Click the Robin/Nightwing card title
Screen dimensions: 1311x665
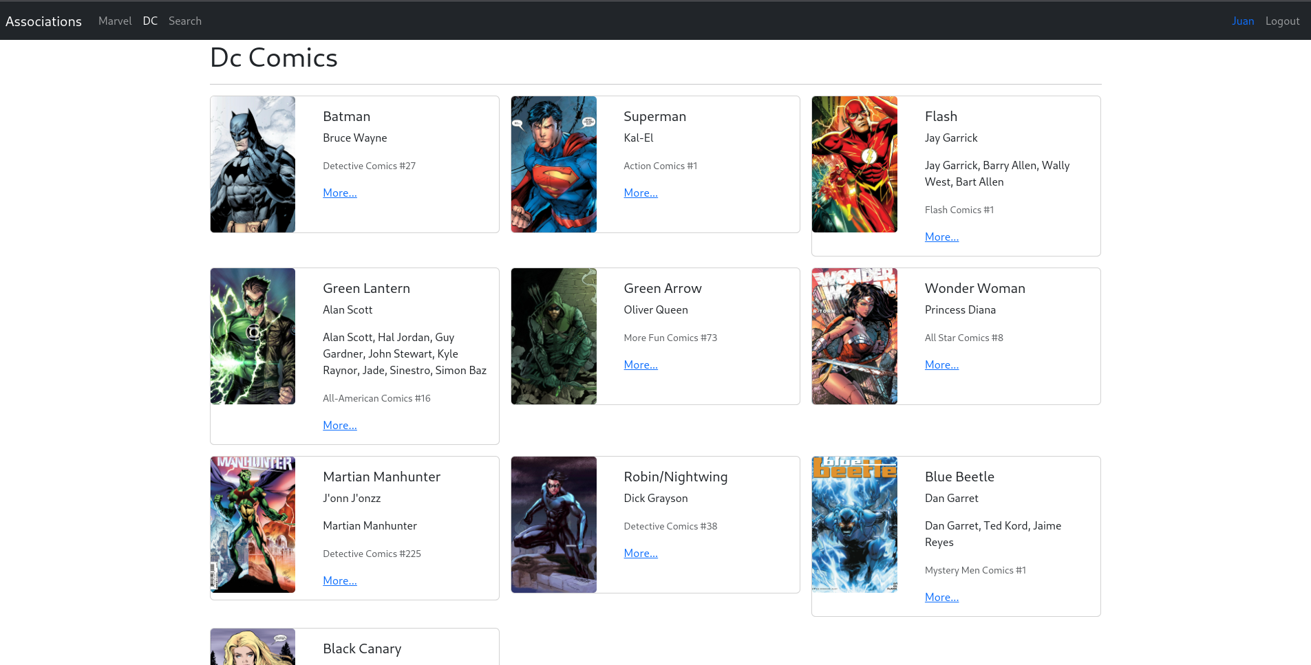click(676, 477)
